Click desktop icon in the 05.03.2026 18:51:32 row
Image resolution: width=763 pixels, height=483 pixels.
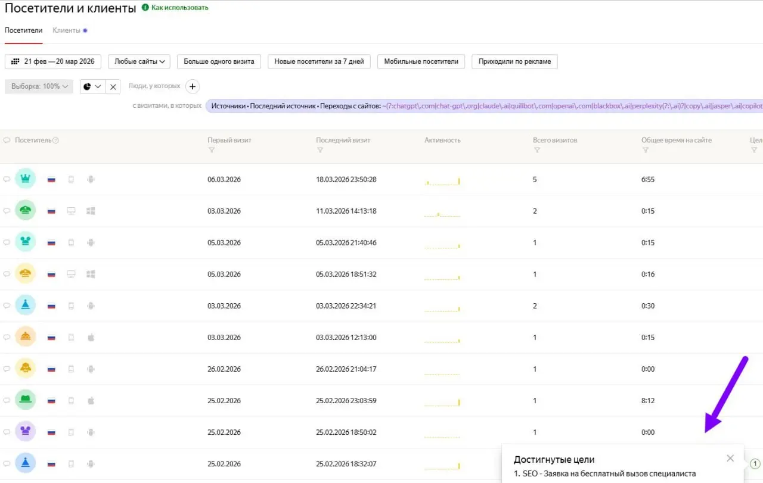pos(71,274)
